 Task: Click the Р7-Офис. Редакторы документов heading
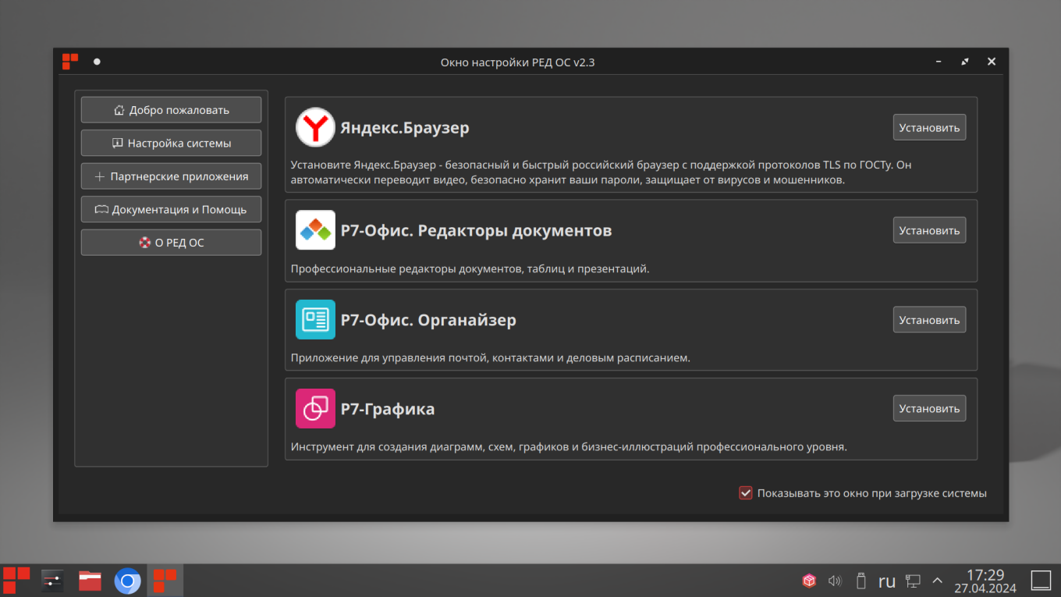[476, 231]
